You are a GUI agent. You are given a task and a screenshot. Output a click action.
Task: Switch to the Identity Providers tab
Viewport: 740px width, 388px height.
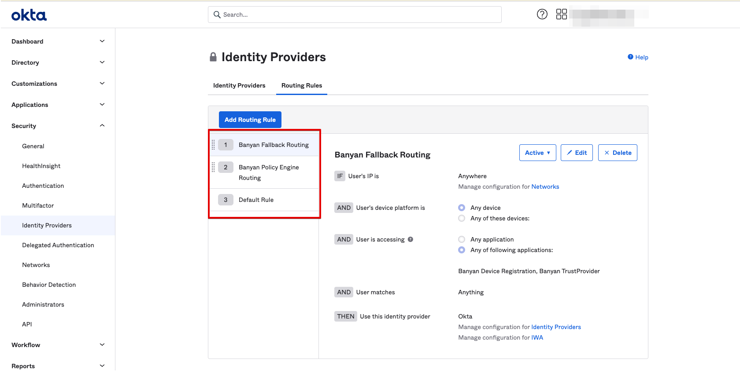coord(239,85)
